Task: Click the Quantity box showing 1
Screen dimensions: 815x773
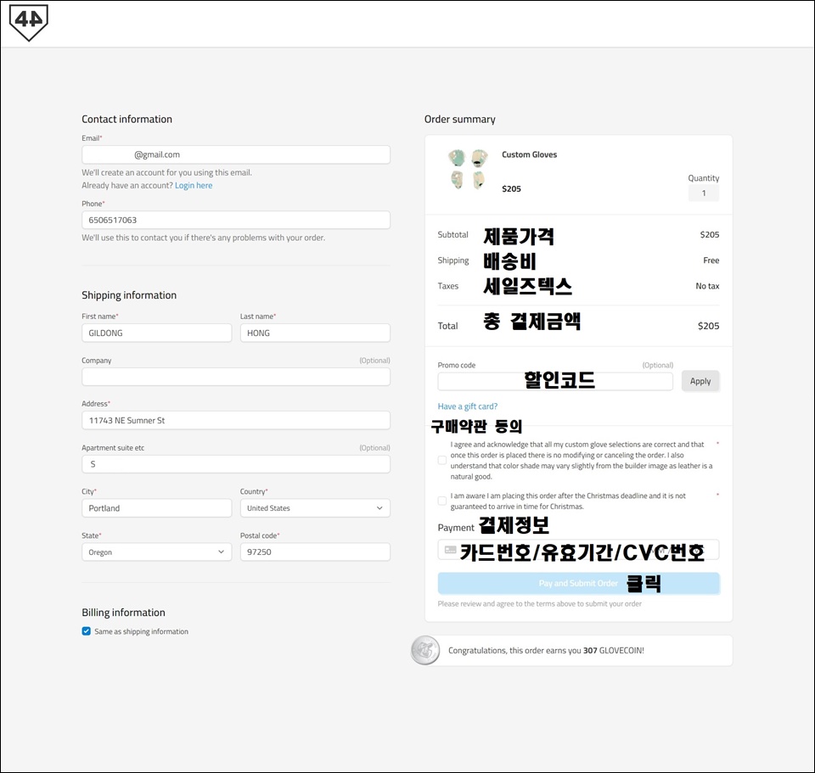Action: [704, 193]
